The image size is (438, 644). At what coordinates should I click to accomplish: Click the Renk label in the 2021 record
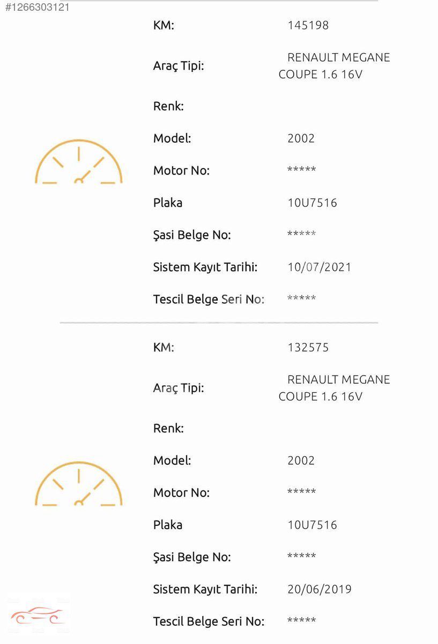point(168,106)
